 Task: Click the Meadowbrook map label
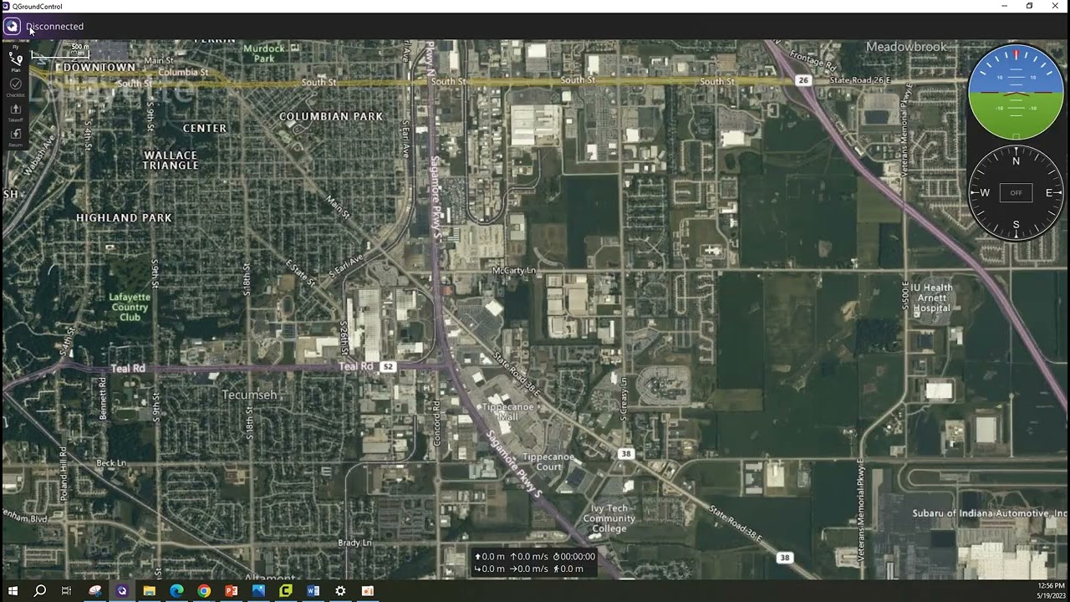click(906, 47)
